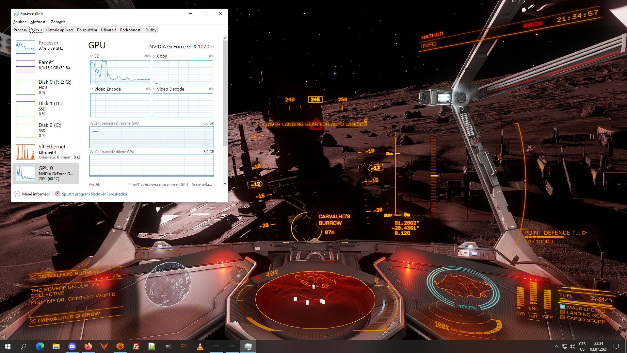The image size is (627, 353).
Task: Click the dedicated GPU memory graph
Action: [x=152, y=137]
